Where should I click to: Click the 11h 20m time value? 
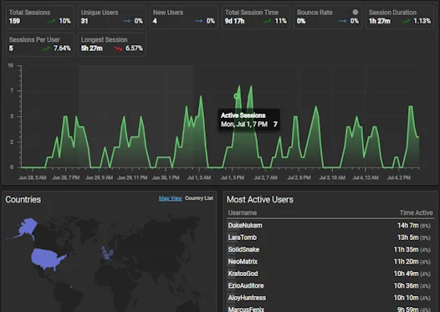(406, 262)
